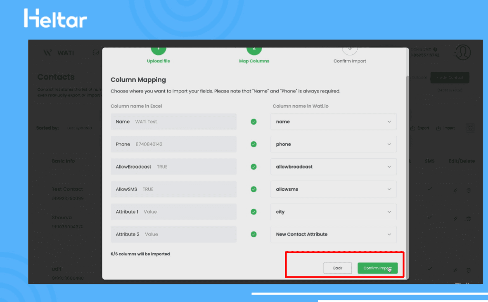This screenshot has width=488, height=302.
Task: Click the green check for Attribute 2 row
Action: coord(253,234)
